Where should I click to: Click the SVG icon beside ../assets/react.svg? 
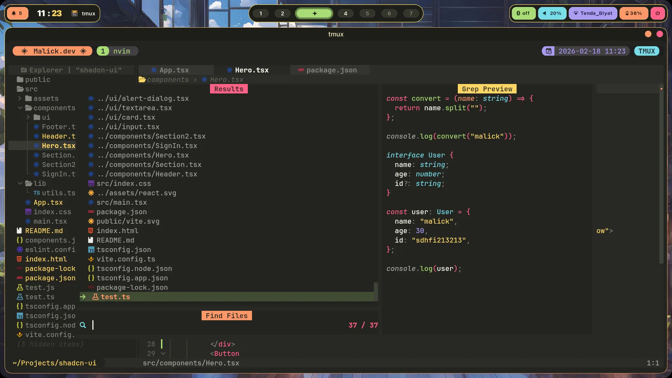tap(91, 193)
